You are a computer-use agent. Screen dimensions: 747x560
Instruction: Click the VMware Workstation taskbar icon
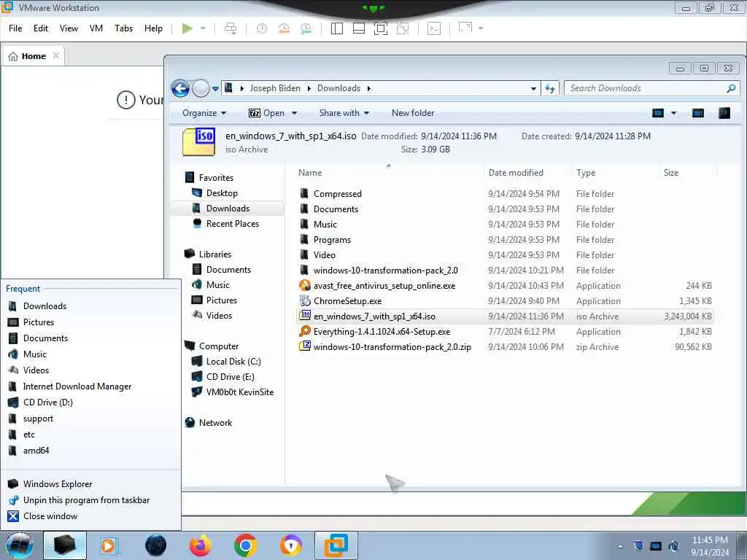tap(336, 545)
